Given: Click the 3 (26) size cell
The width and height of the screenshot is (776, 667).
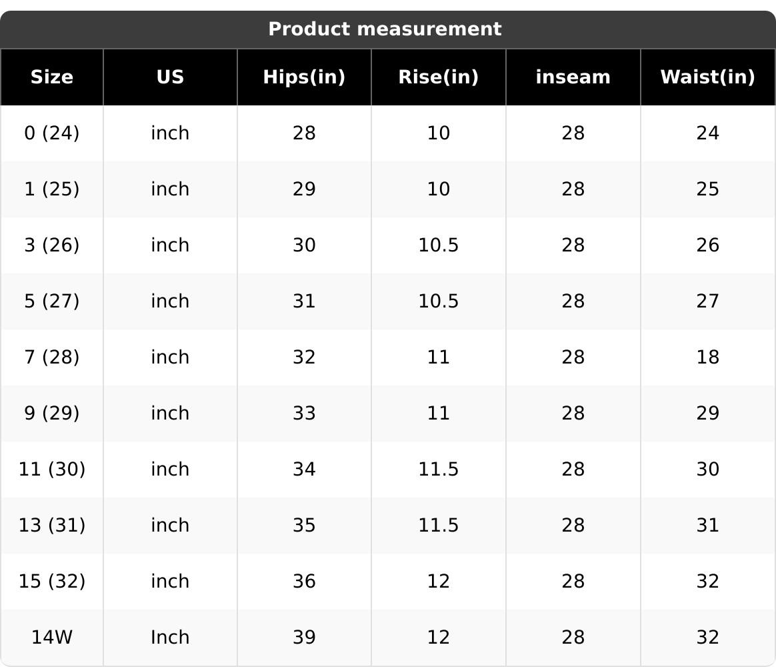Looking at the screenshot, I should pyautogui.click(x=52, y=245).
